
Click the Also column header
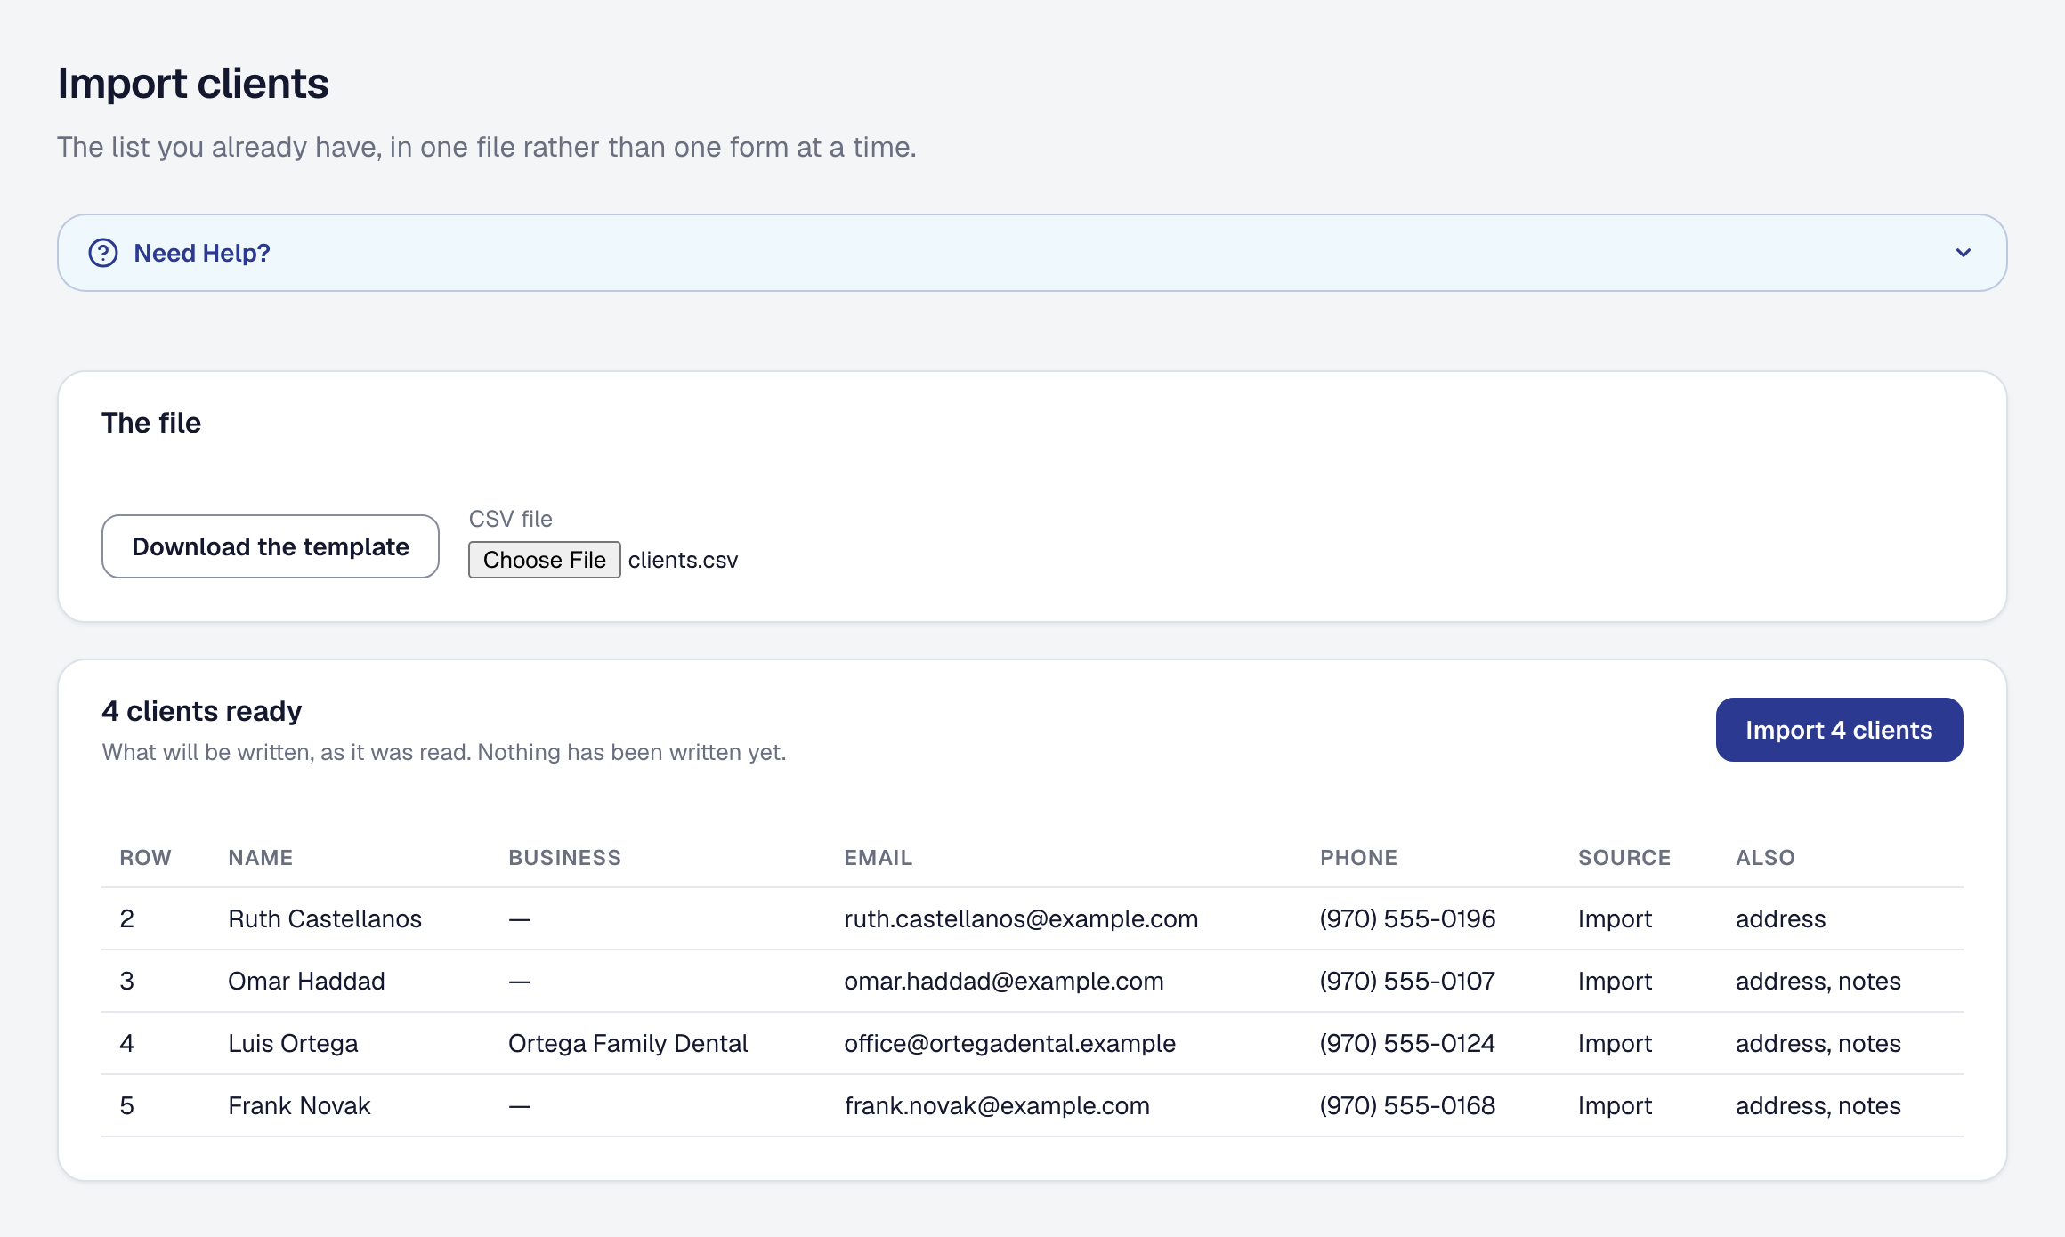pyautogui.click(x=1765, y=858)
